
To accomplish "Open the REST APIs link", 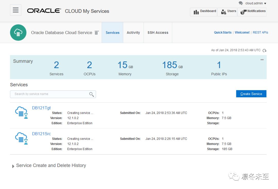I will [x=260, y=33].
